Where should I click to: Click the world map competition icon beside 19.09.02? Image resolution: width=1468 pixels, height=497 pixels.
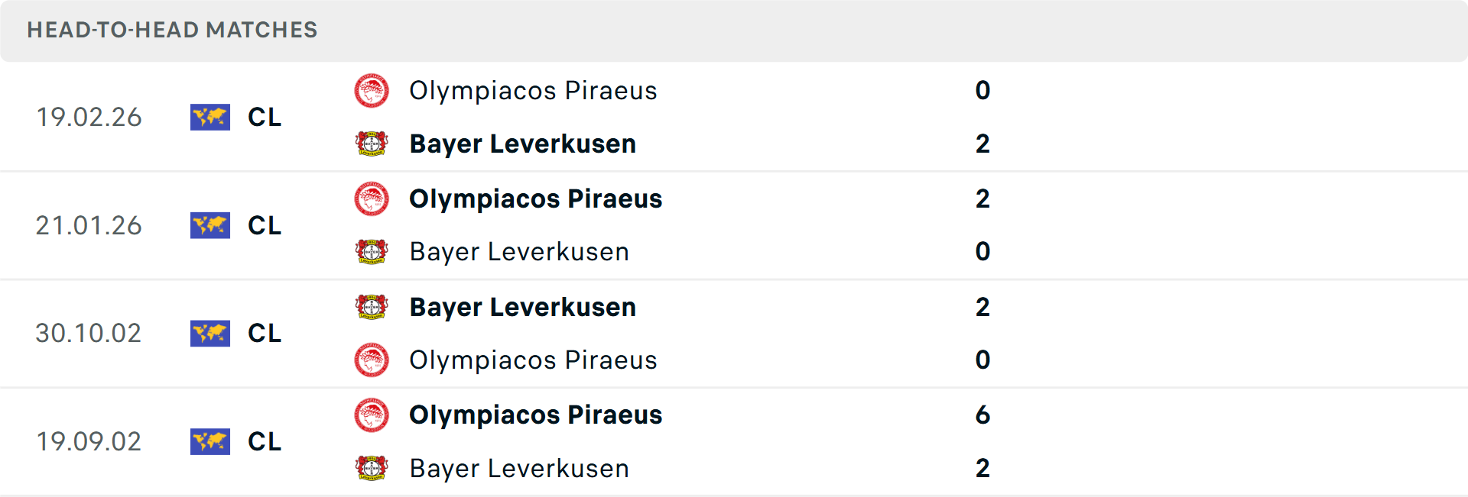click(210, 441)
